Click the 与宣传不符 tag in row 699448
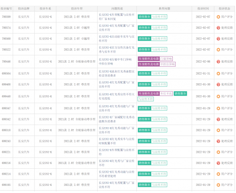Viewport: 236px width, 193px height. (146, 99)
